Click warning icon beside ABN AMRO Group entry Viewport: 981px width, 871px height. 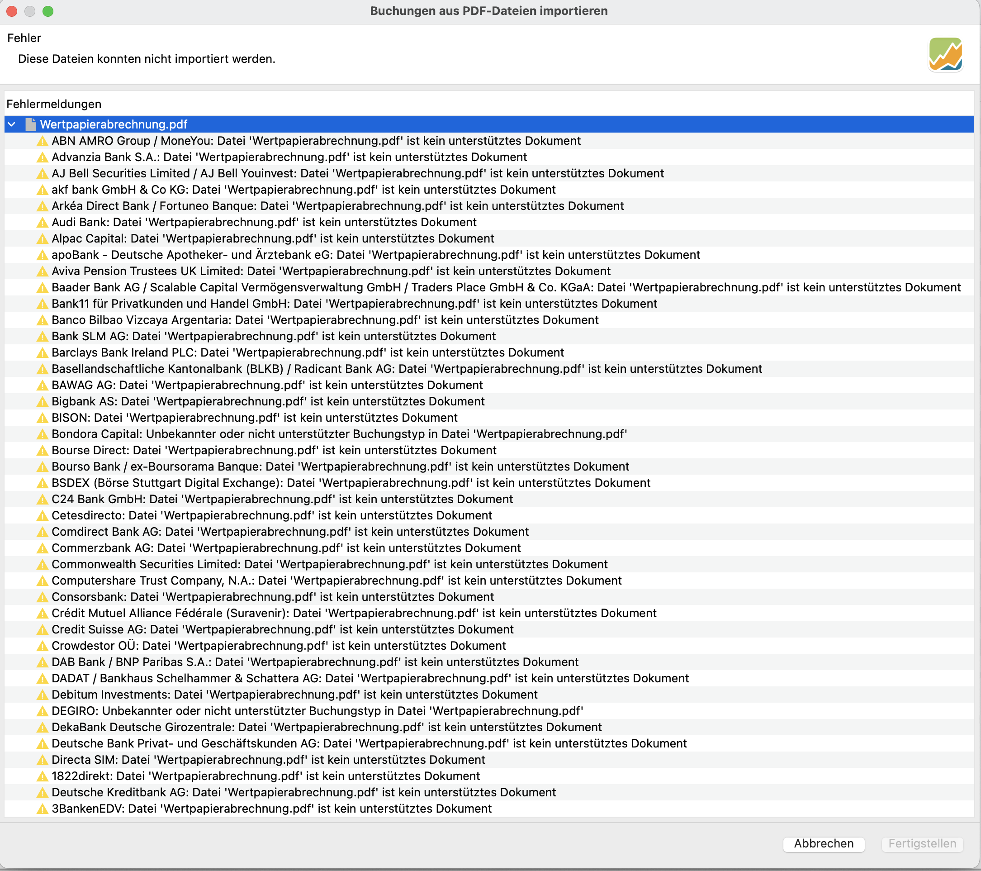(x=42, y=141)
